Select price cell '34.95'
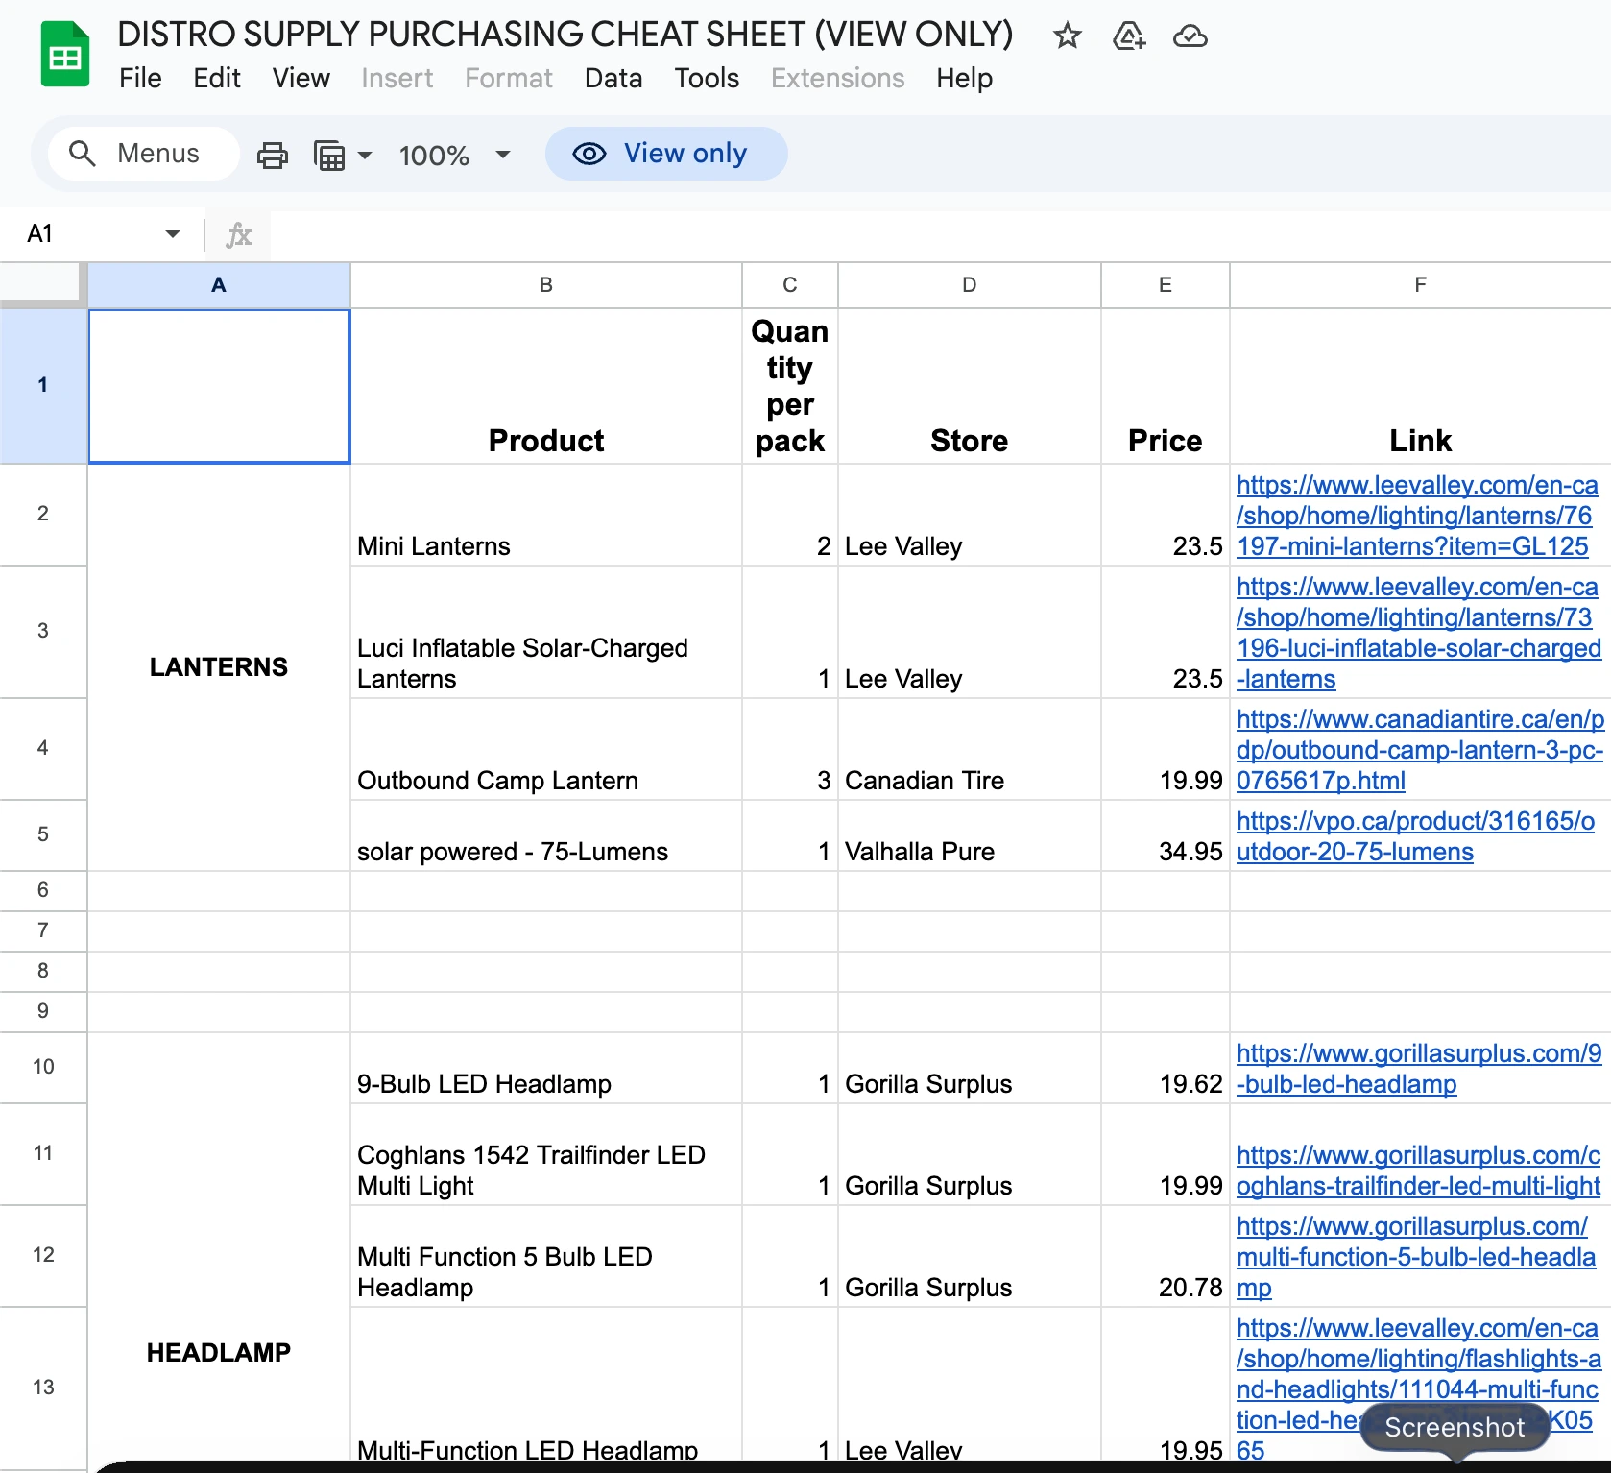Image resolution: width=1611 pixels, height=1473 pixels. (x=1166, y=836)
